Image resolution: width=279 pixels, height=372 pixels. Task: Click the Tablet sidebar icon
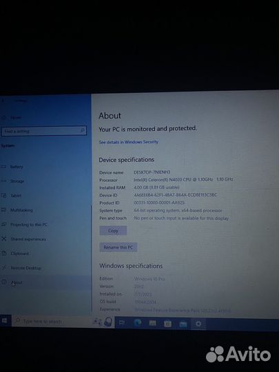[3, 195]
